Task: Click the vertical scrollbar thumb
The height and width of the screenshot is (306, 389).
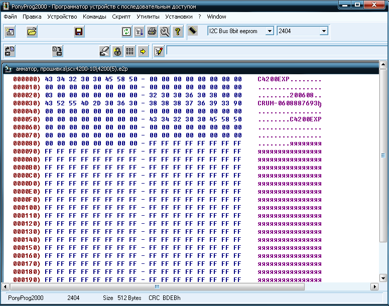Action: 383,155
